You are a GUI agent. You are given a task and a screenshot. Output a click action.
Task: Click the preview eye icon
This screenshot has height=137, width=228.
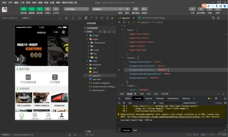(x=127, y=9)
